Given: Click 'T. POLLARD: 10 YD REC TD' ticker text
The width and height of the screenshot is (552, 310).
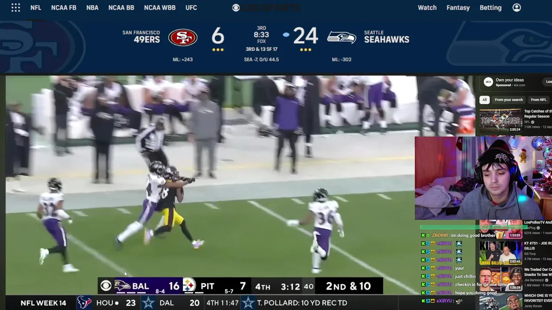Looking at the screenshot, I should point(302,303).
